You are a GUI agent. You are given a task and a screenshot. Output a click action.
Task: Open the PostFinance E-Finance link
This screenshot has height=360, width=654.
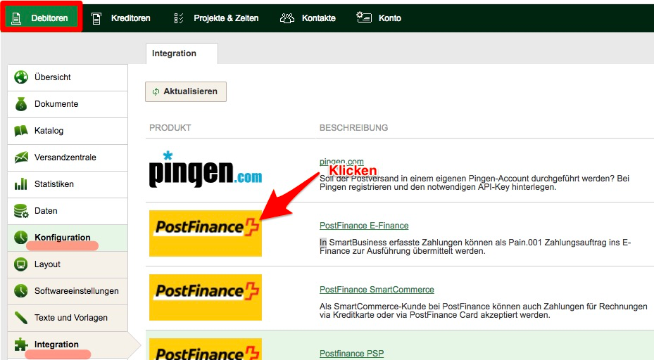pos(364,226)
